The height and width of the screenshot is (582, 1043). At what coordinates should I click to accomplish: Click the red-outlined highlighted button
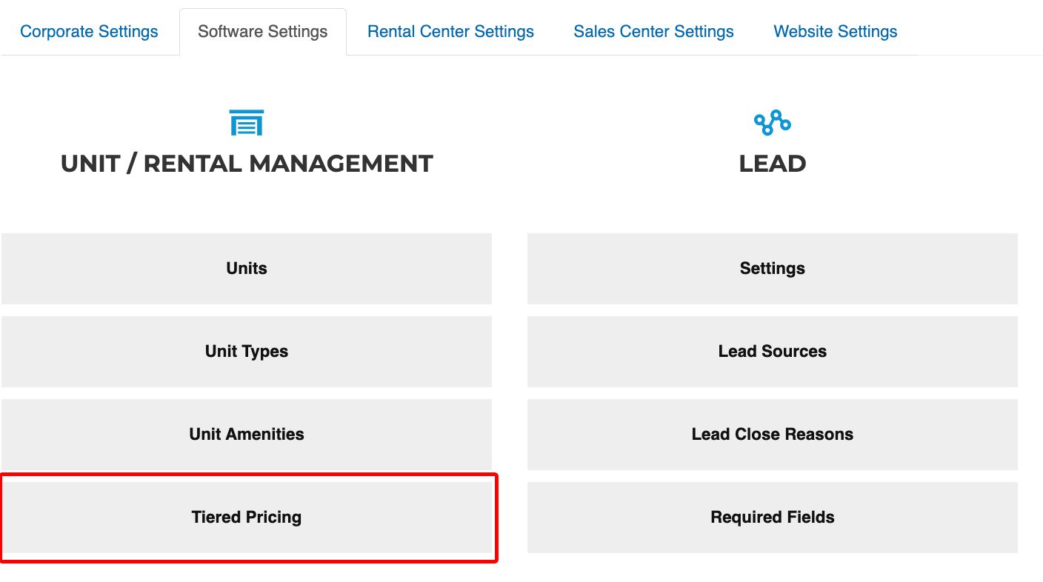(x=248, y=518)
